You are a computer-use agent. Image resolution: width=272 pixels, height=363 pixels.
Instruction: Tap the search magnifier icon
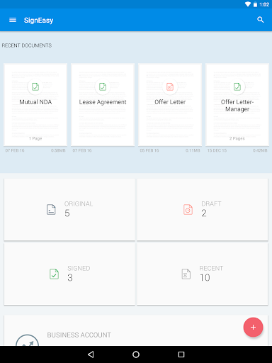point(261,20)
